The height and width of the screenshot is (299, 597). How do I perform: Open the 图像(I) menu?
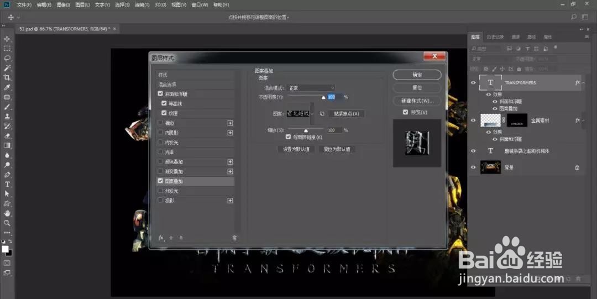[63, 5]
